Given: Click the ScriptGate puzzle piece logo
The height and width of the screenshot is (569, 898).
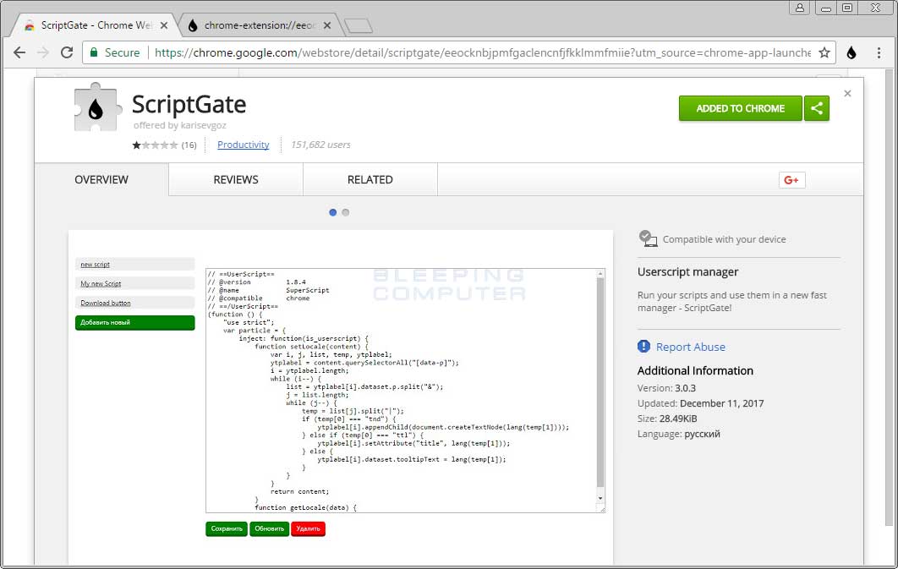Looking at the screenshot, I should [x=97, y=107].
